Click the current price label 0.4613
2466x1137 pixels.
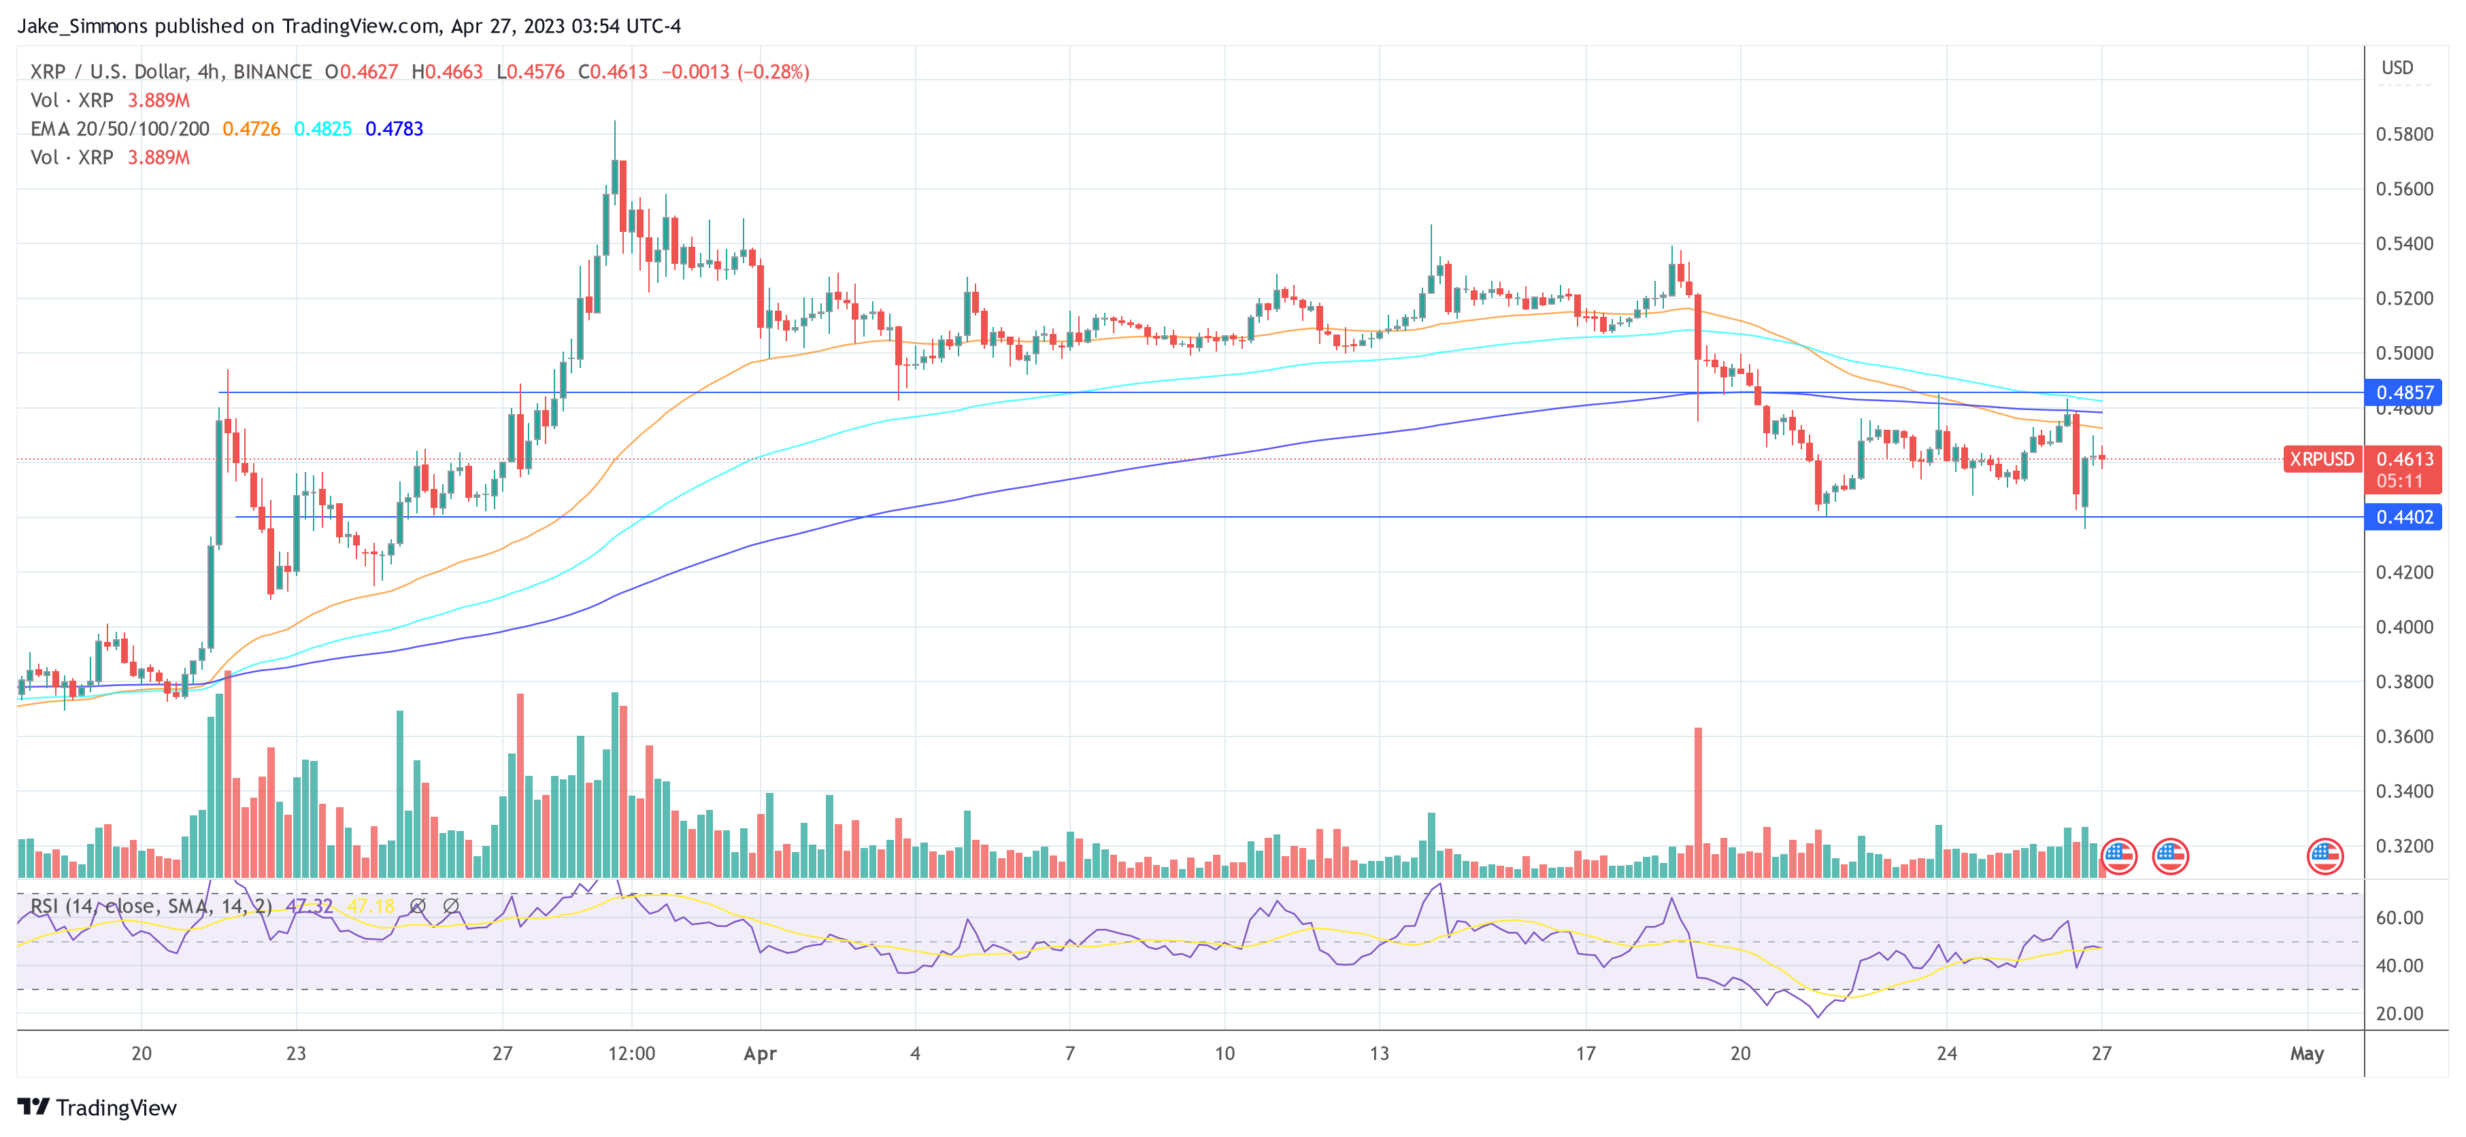point(2404,460)
